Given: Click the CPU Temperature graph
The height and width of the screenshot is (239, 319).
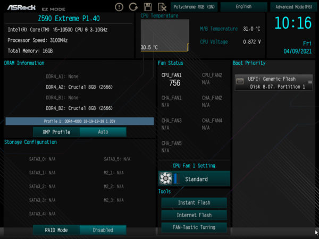Looking at the screenshot, I should [165, 35].
